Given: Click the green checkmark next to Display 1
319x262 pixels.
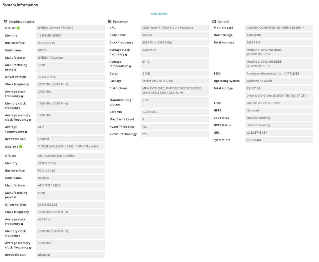Looking at the screenshot, I should tap(21, 147).
